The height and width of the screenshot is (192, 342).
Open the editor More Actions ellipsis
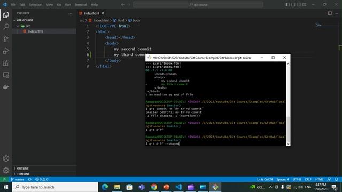click(336, 13)
